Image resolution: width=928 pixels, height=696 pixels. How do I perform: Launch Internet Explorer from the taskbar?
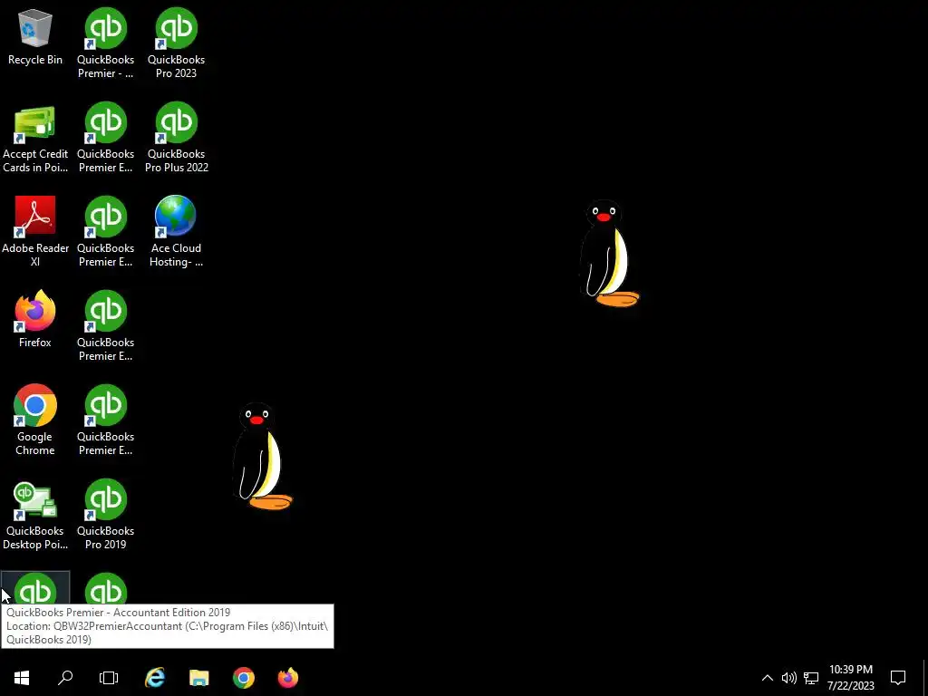155,678
